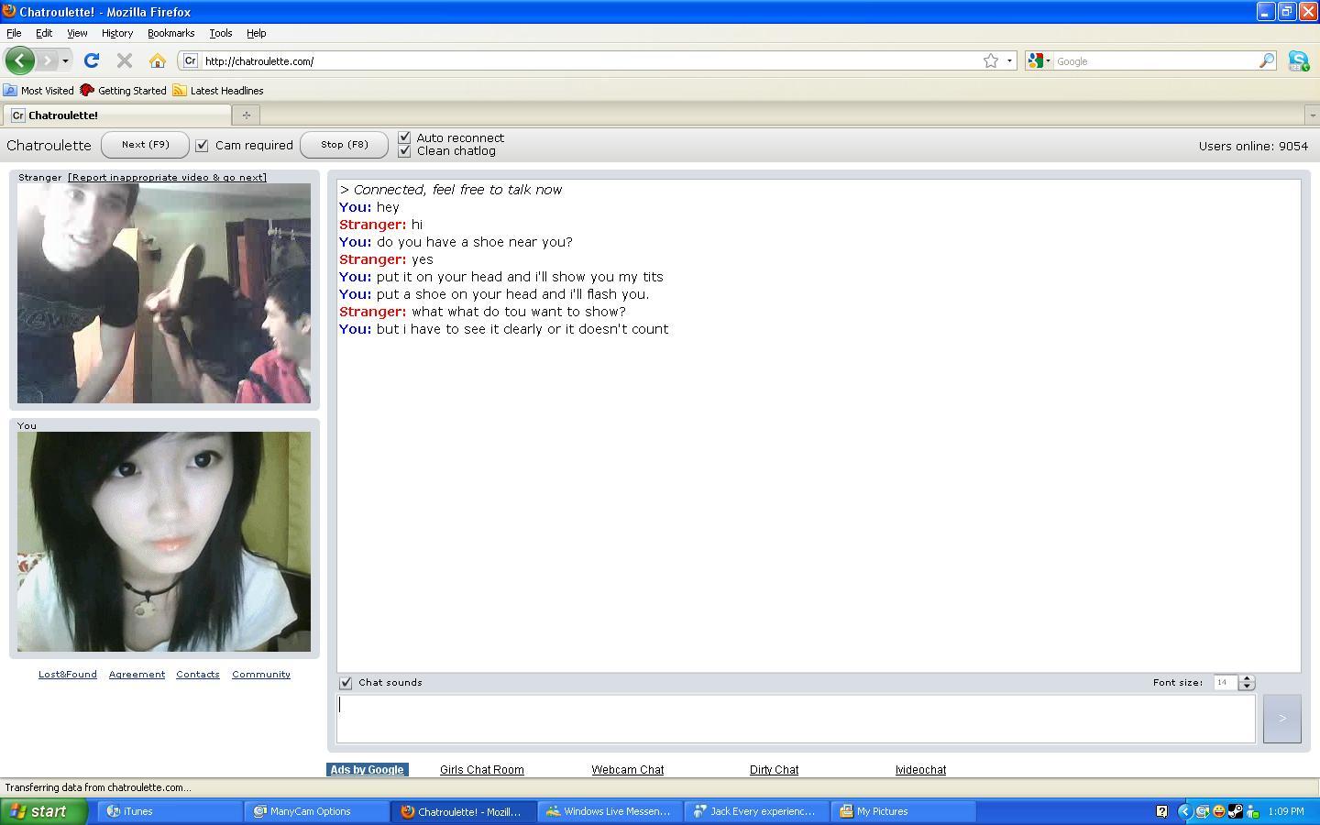Screen dimensions: 1320x825
Task: Open the Community link
Action: click(261, 674)
